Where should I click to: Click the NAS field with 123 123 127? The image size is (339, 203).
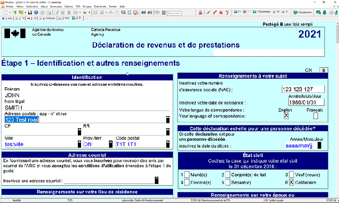pos(303,89)
